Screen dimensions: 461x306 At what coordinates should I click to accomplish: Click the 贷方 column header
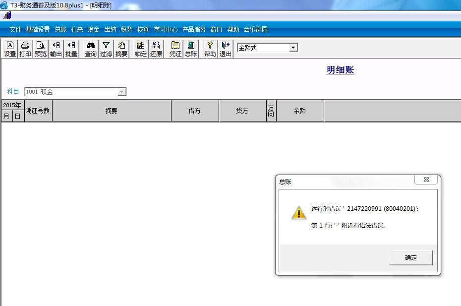pyautogui.click(x=242, y=111)
